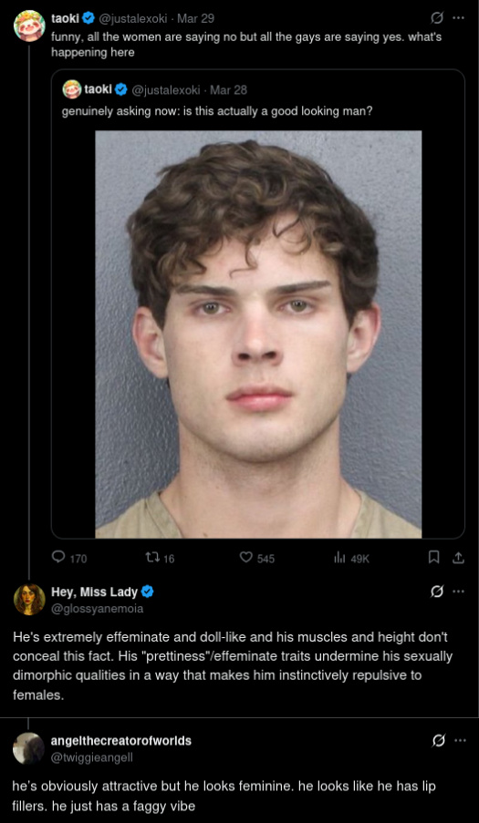479x823 pixels.
Task: Open the Mar 29 timestamp link
Action: point(195,18)
